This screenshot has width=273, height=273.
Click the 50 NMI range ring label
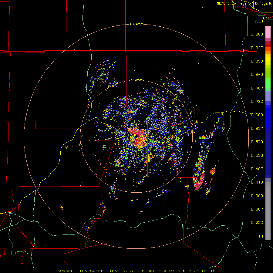click(x=136, y=80)
